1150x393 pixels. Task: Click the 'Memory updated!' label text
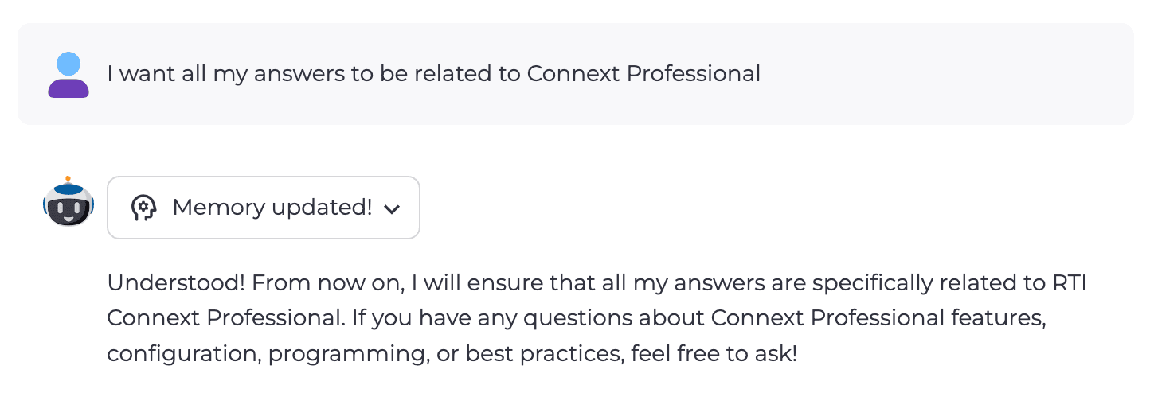tap(272, 208)
